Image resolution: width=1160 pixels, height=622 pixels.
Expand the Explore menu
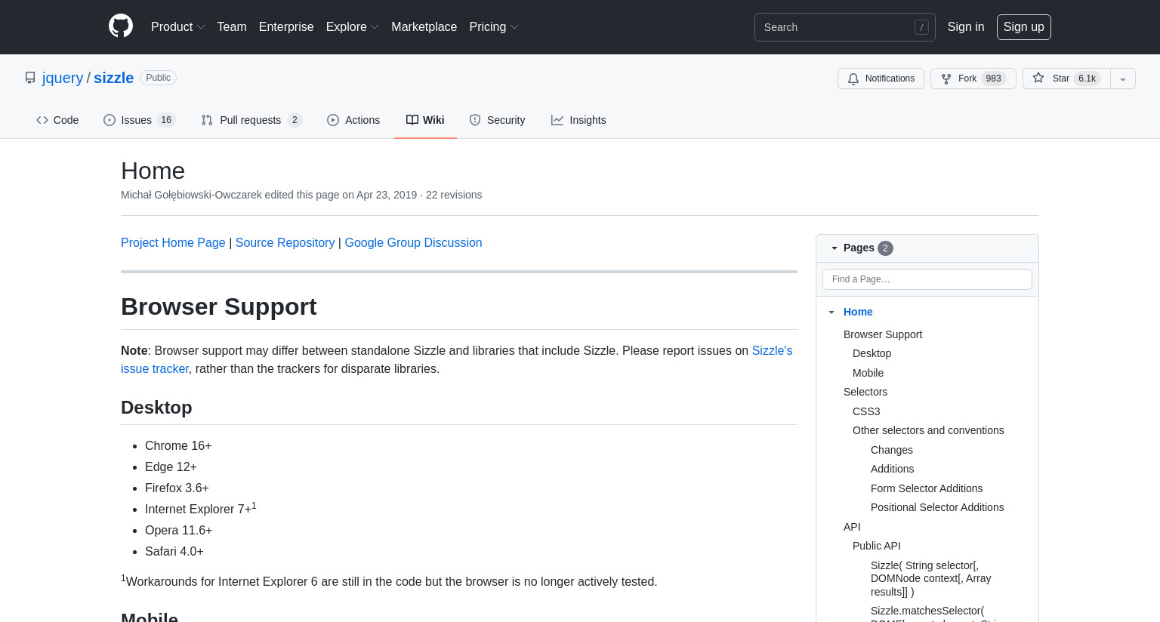pos(352,26)
